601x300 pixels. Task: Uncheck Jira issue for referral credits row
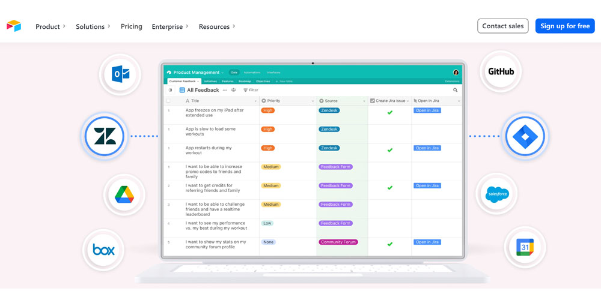tap(390, 188)
